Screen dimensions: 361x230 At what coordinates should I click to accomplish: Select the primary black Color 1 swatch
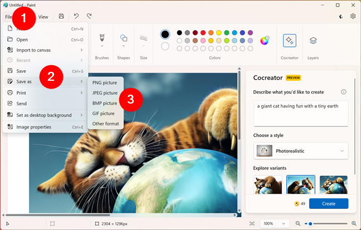coord(165,35)
